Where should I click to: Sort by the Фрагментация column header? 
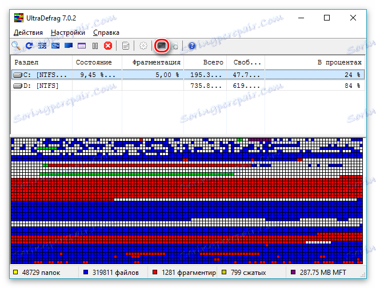pyautogui.click(x=153, y=62)
